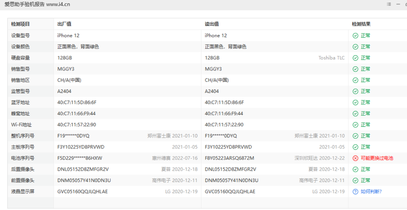Click the green check icon for 硬盘容量
The height and width of the screenshot is (210, 407).
tap(355, 58)
